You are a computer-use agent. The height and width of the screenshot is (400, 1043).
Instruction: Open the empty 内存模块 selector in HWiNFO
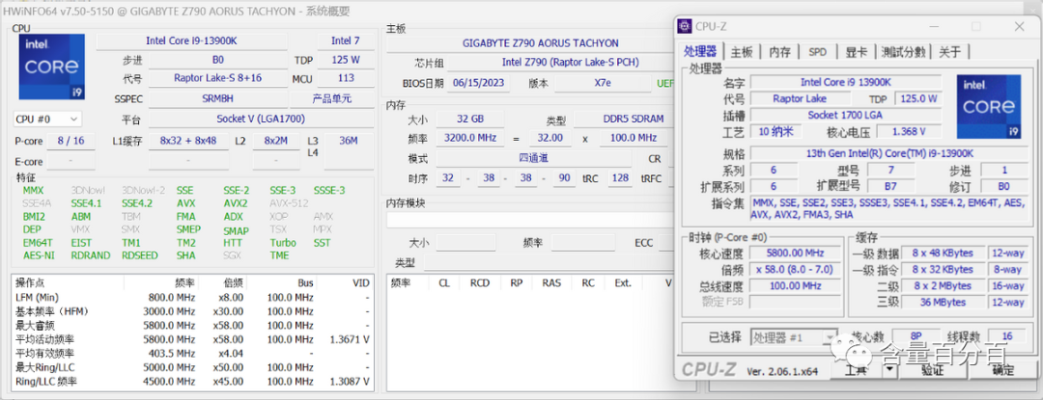(530, 220)
